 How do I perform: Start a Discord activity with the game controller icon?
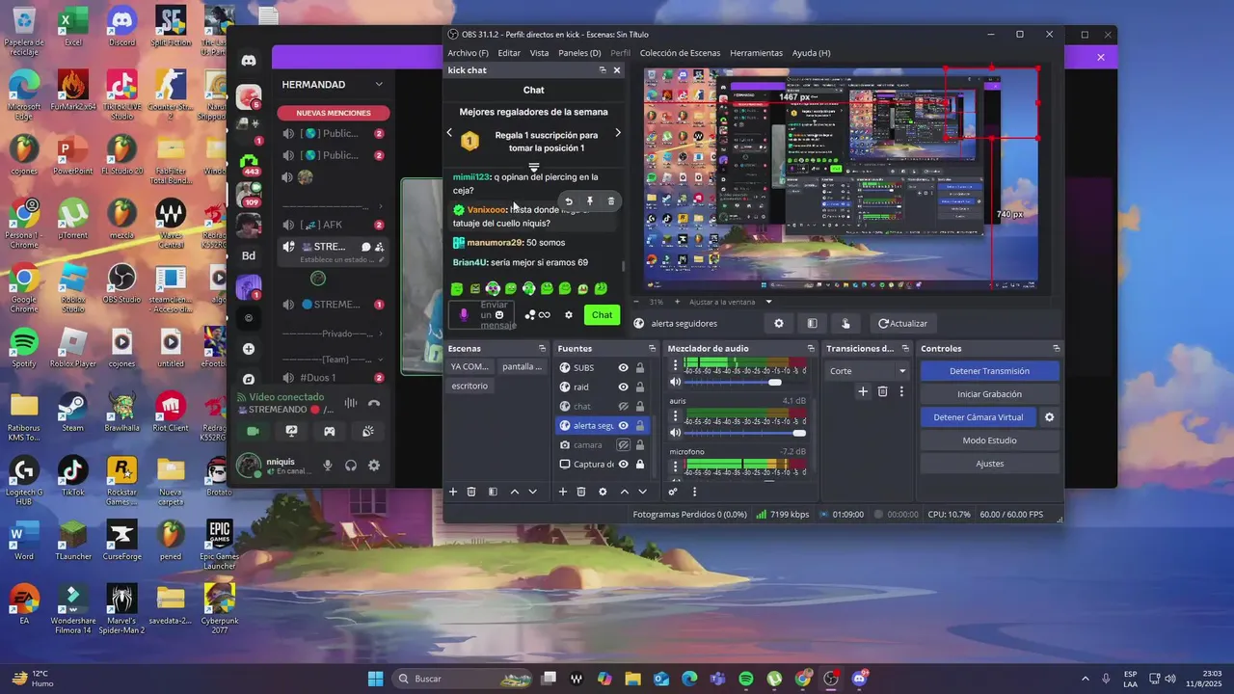tap(329, 432)
